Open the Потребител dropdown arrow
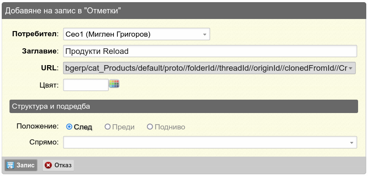The height and width of the screenshot is (176, 368). (x=204, y=35)
